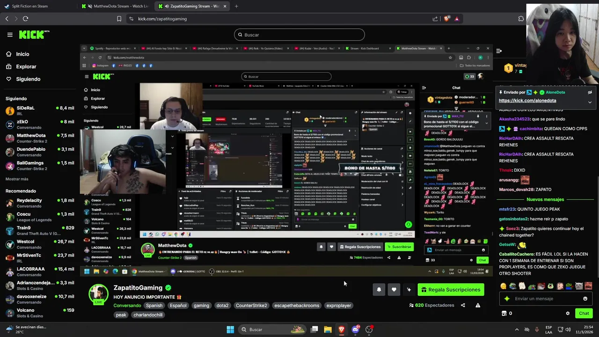
Task: Open DuendePablo channel in sidebar
Action: [x=39, y=152]
